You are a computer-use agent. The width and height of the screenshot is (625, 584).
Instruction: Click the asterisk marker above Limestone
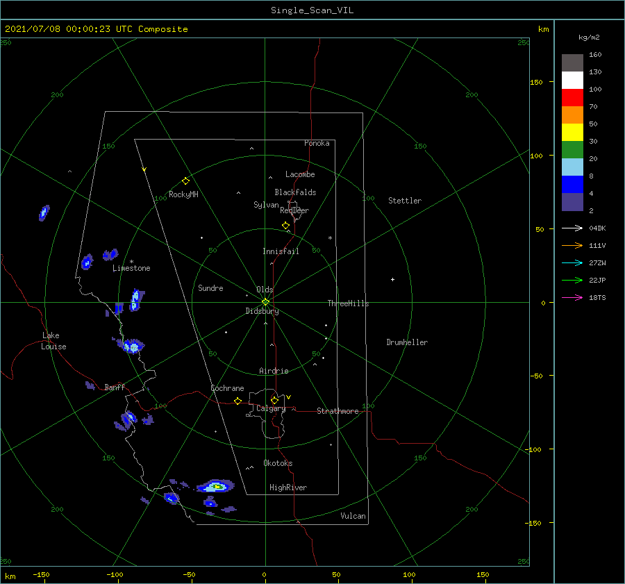pyautogui.click(x=131, y=262)
